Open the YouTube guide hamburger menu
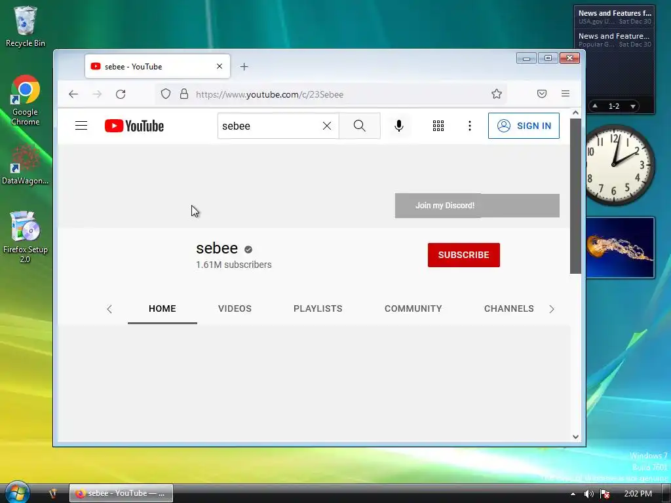 (x=81, y=126)
